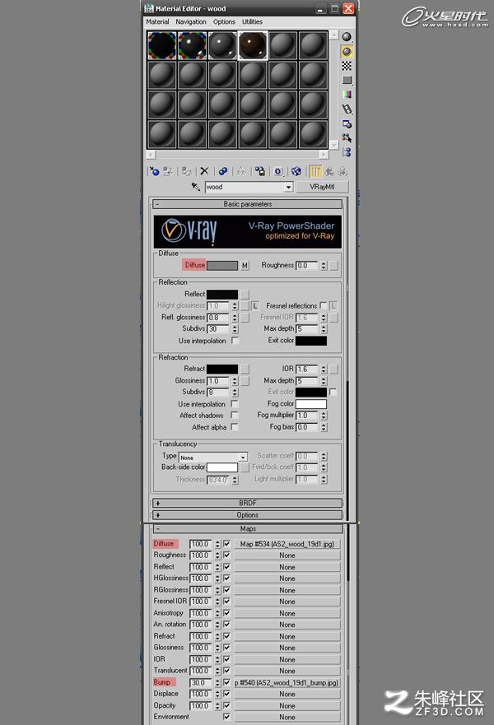Enable the Affect alpha checkbox

pyautogui.click(x=235, y=427)
